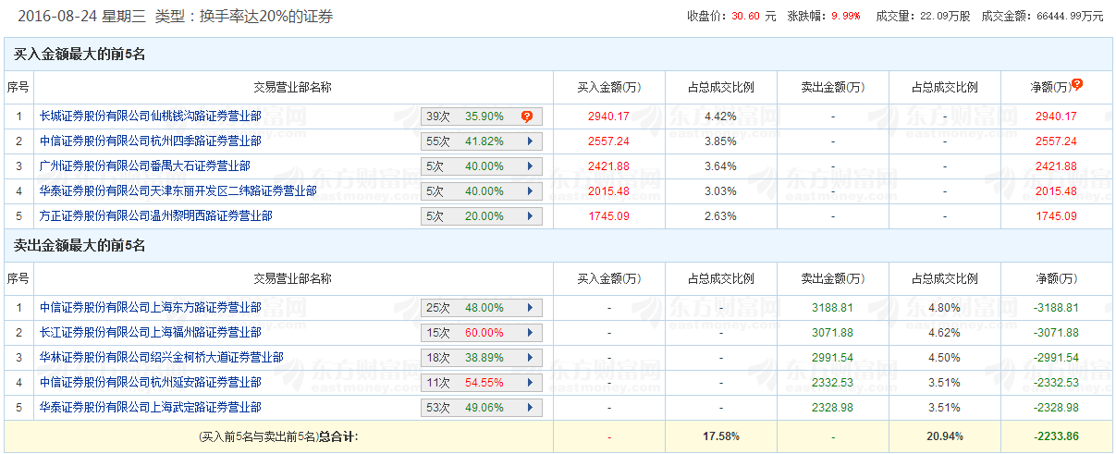This screenshot has height=454, width=1116.
Task: Select buy amount 1745.09 in 买入金额 column
Action: click(608, 216)
